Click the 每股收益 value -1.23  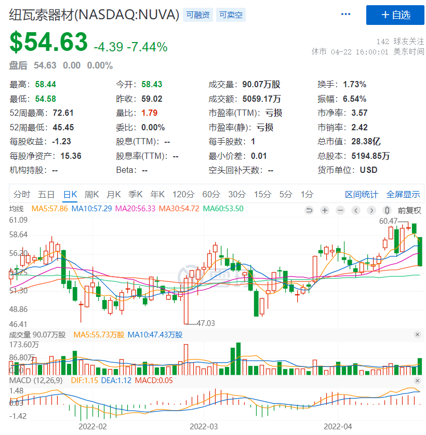point(61,142)
